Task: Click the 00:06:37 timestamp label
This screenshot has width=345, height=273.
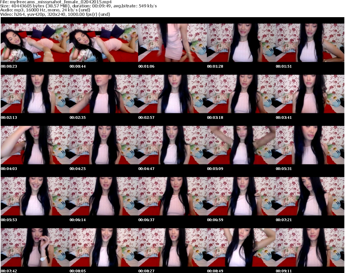Action: coord(146,220)
